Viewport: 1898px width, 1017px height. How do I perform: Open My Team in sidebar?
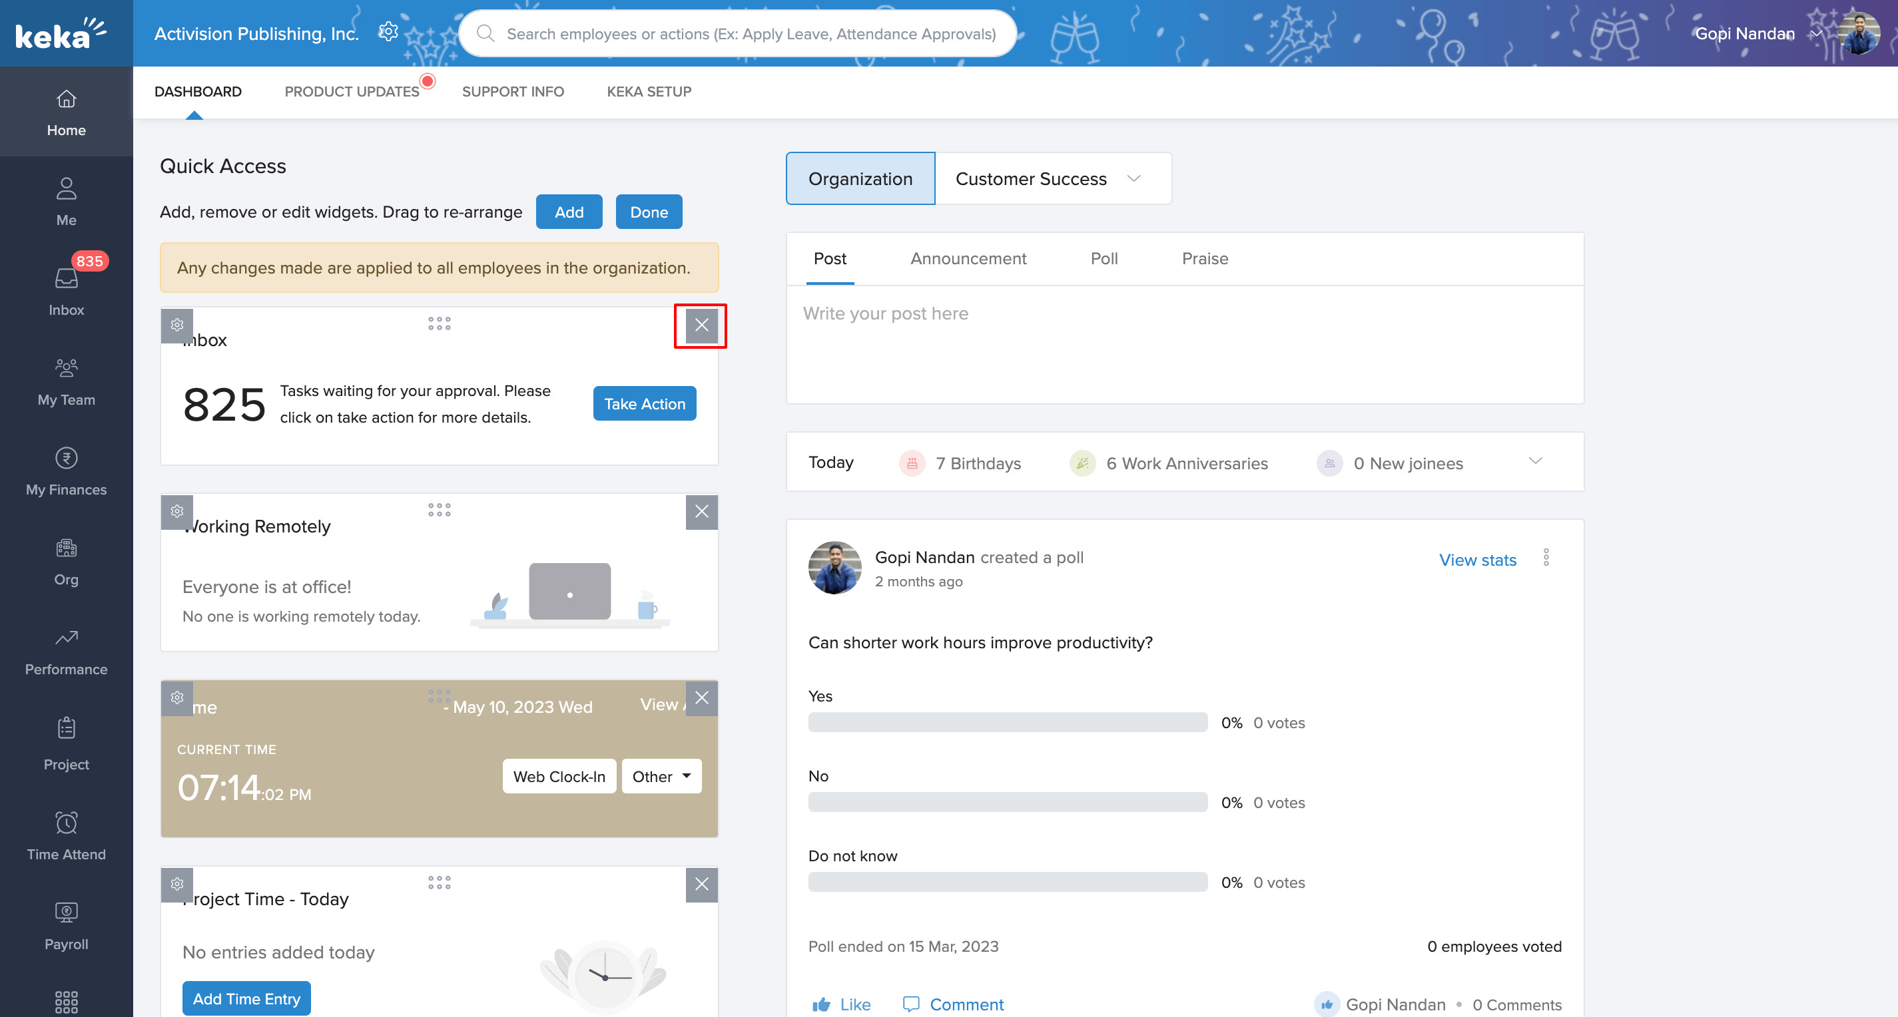click(67, 381)
